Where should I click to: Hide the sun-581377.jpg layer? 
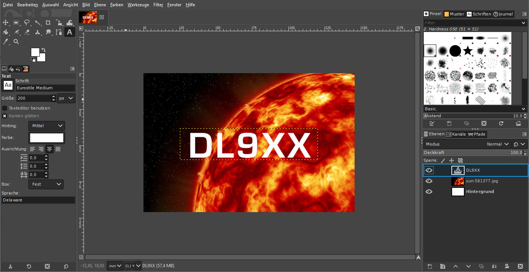click(429, 180)
